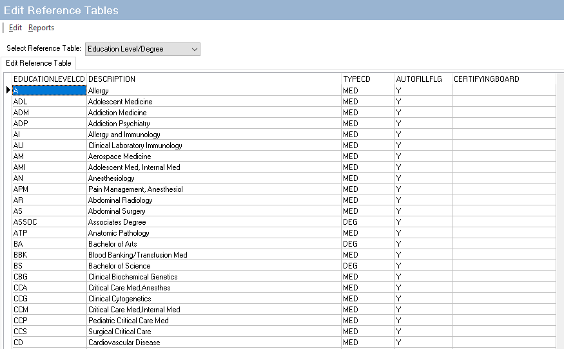The width and height of the screenshot is (564, 349).
Task: Select the CCS code cell
Action: 49,332
